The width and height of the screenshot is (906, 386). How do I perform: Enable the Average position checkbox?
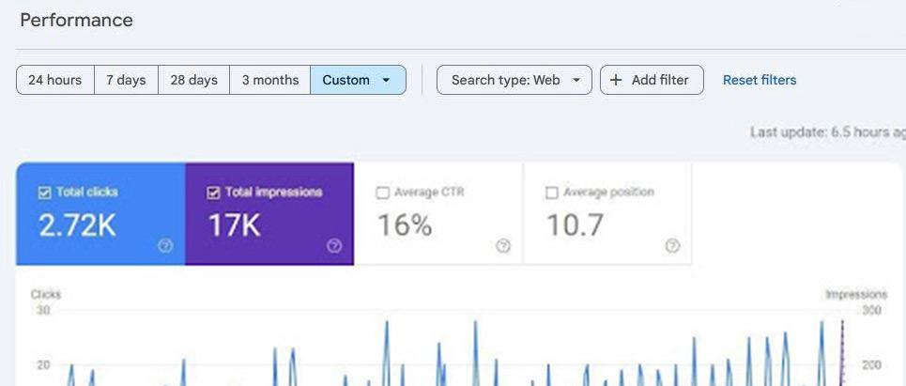(551, 193)
